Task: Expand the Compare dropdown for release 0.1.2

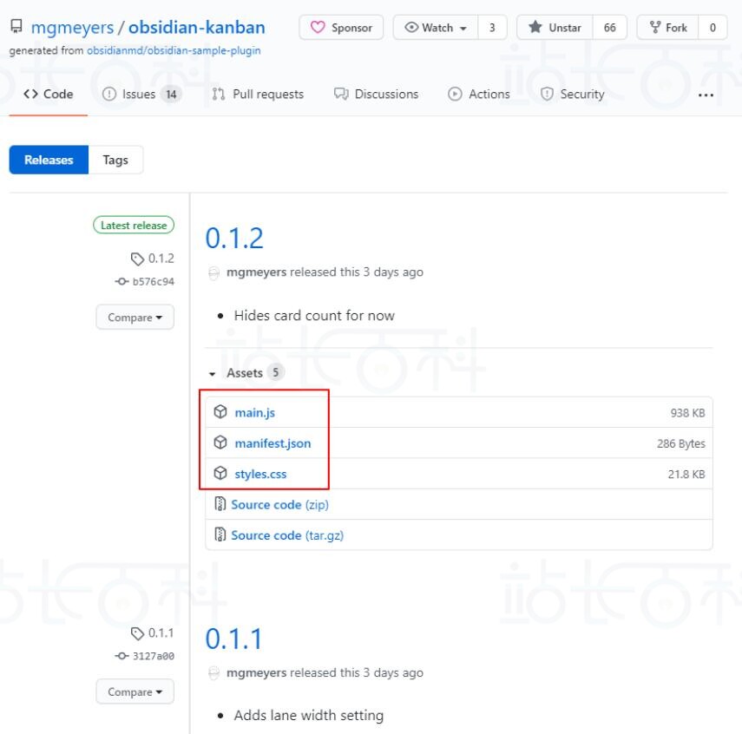Action: pos(135,318)
